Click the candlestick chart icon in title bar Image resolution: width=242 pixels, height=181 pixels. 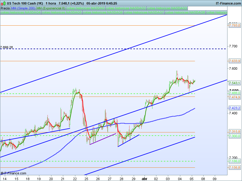pyautogui.click(x=3, y=3)
